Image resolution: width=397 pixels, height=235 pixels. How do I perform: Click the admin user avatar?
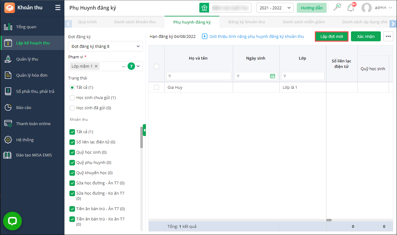[367, 8]
